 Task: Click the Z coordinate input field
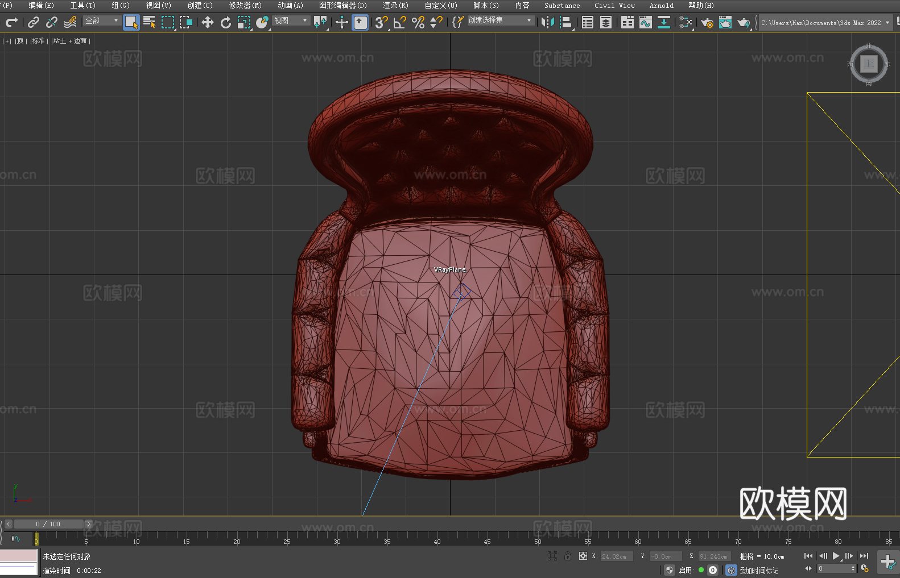tap(714, 556)
